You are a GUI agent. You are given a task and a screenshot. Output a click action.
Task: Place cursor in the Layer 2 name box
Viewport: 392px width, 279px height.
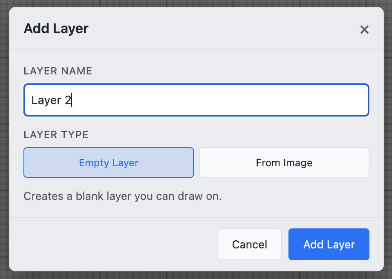(196, 100)
